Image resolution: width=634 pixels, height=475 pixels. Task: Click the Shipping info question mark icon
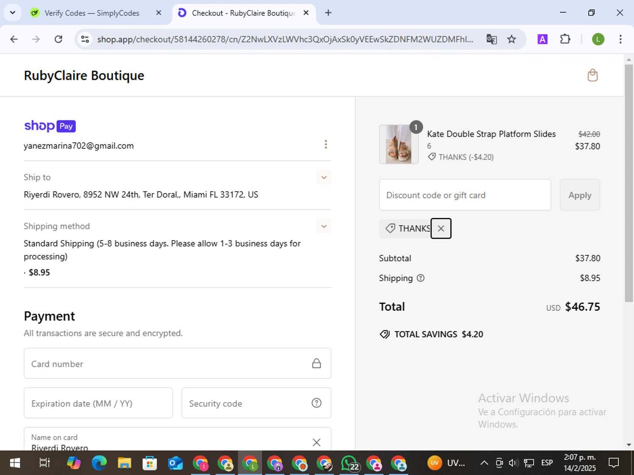click(x=421, y=278)
